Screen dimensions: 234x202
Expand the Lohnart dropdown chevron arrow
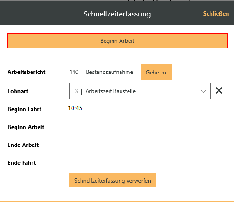[x=203, y=91]
